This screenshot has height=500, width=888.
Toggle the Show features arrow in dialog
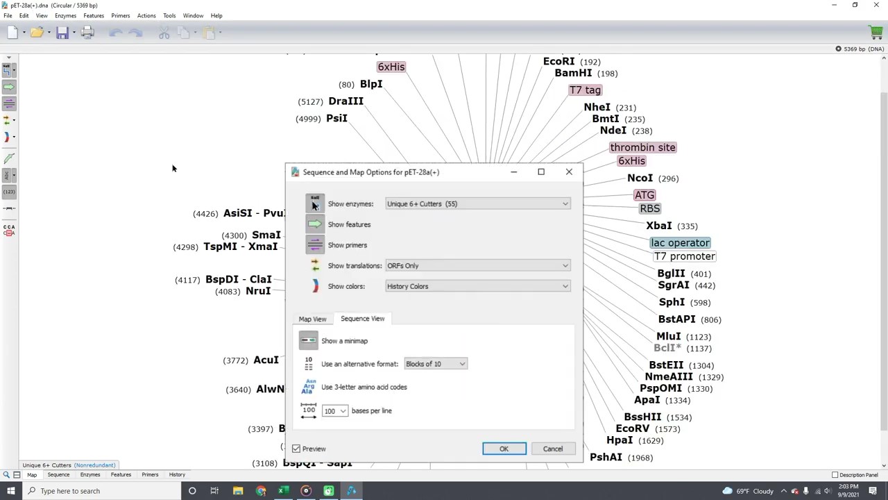tap(315, 224)
